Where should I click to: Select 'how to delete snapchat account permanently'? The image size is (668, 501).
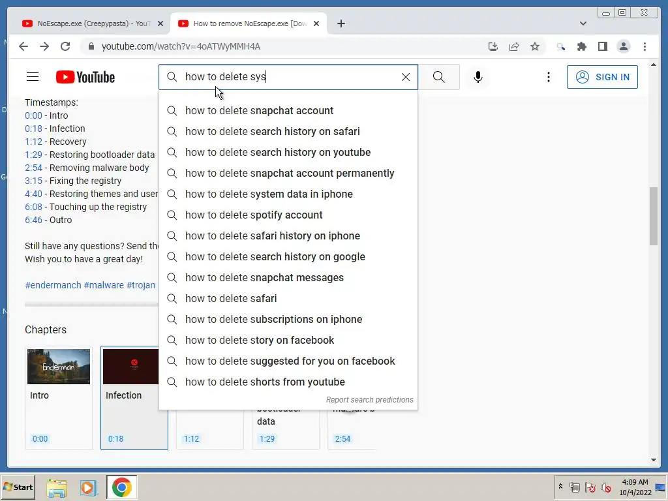pos(288,174)
